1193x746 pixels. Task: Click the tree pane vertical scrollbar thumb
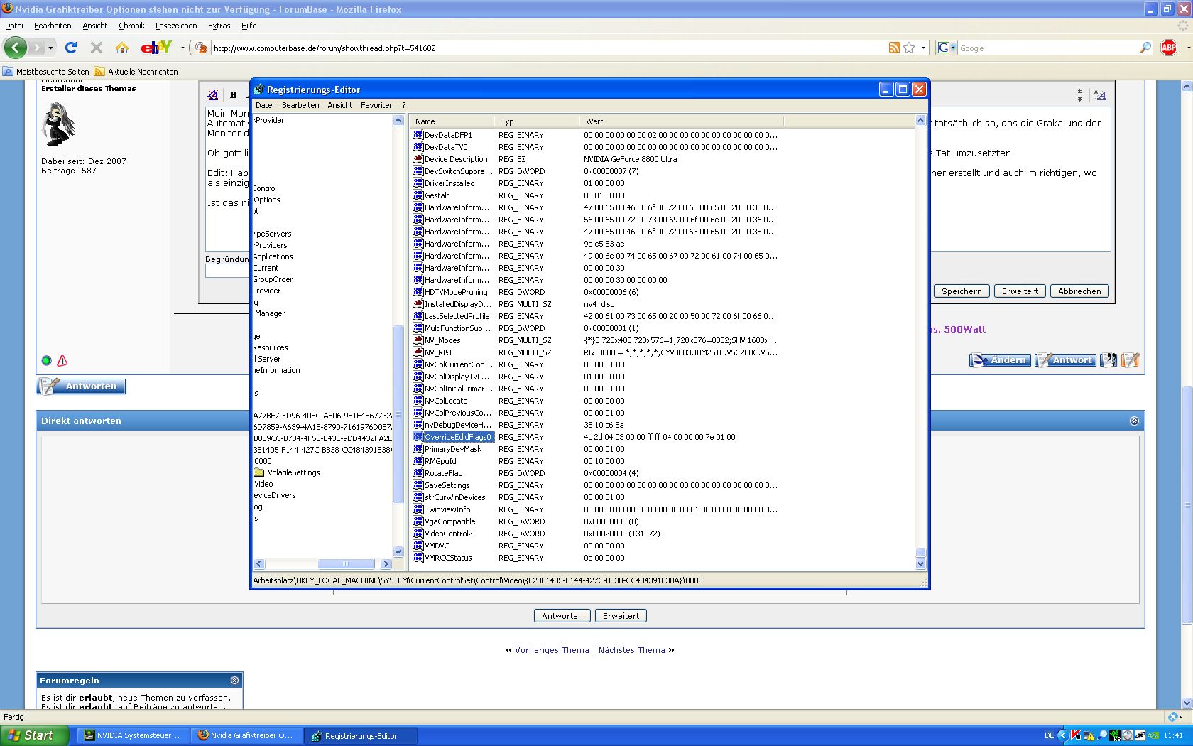click(x=398, y=414)
